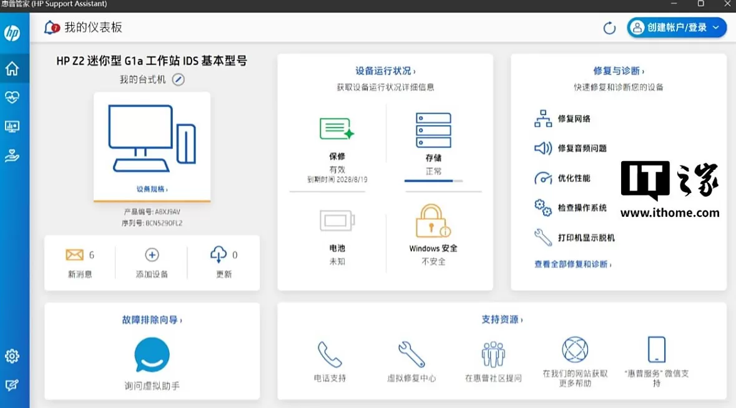Open the settings gear in sidebar

pos(12,356)
